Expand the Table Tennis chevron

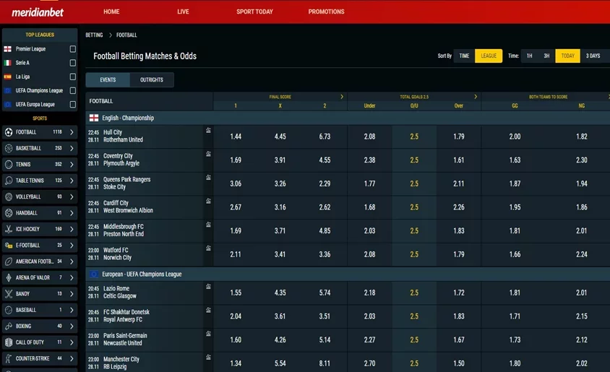point(72,181)
